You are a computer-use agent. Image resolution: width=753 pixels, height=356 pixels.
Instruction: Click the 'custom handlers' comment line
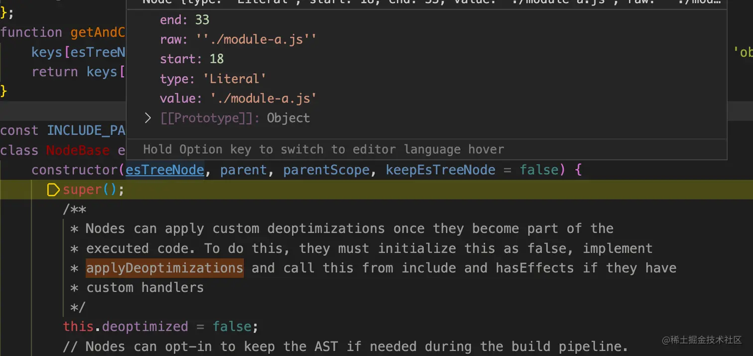[x=137, y=288]
